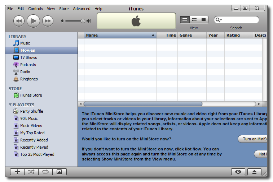
Task: Open Ringtones in the library
Action: pos(41,79)
